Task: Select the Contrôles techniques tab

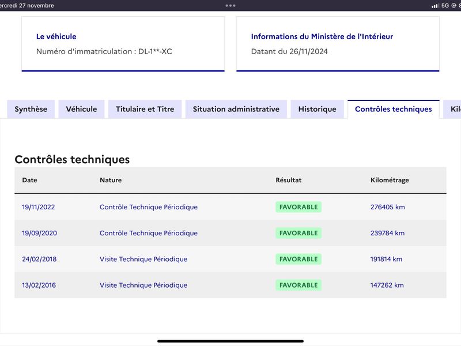Action: click(x=394, y=109)
